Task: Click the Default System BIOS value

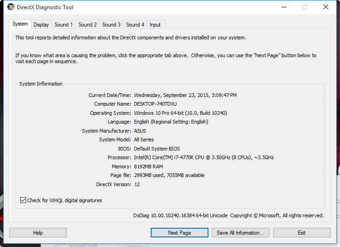Action: (157, 149)
